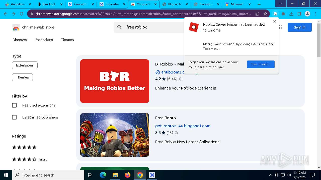
Task: Check the Established publishers filter
Action: click(x=14, y=117)
